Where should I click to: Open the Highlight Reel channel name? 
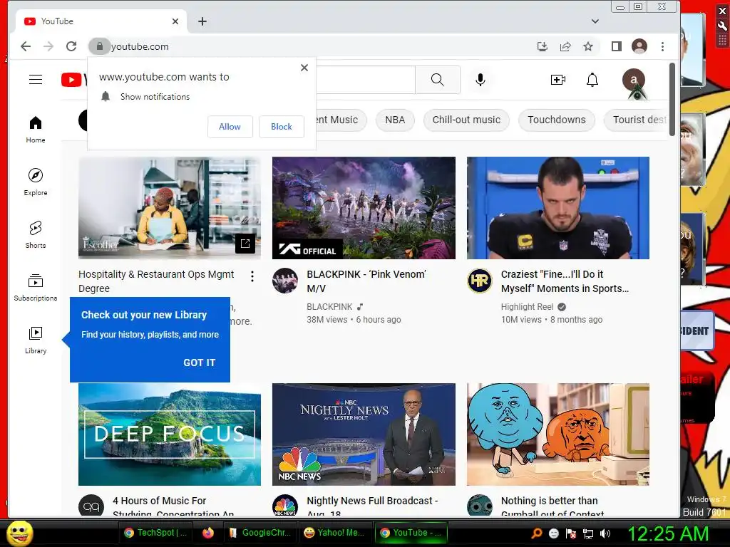click(527, 307)
